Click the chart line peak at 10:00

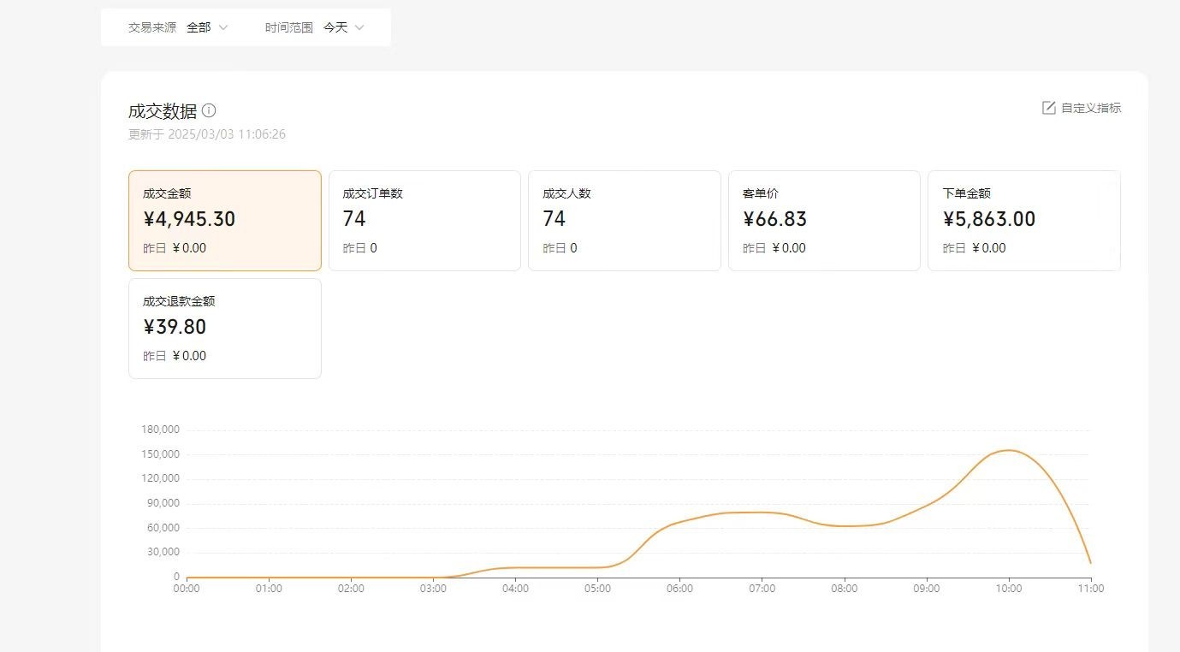(x=1009, y=450)
